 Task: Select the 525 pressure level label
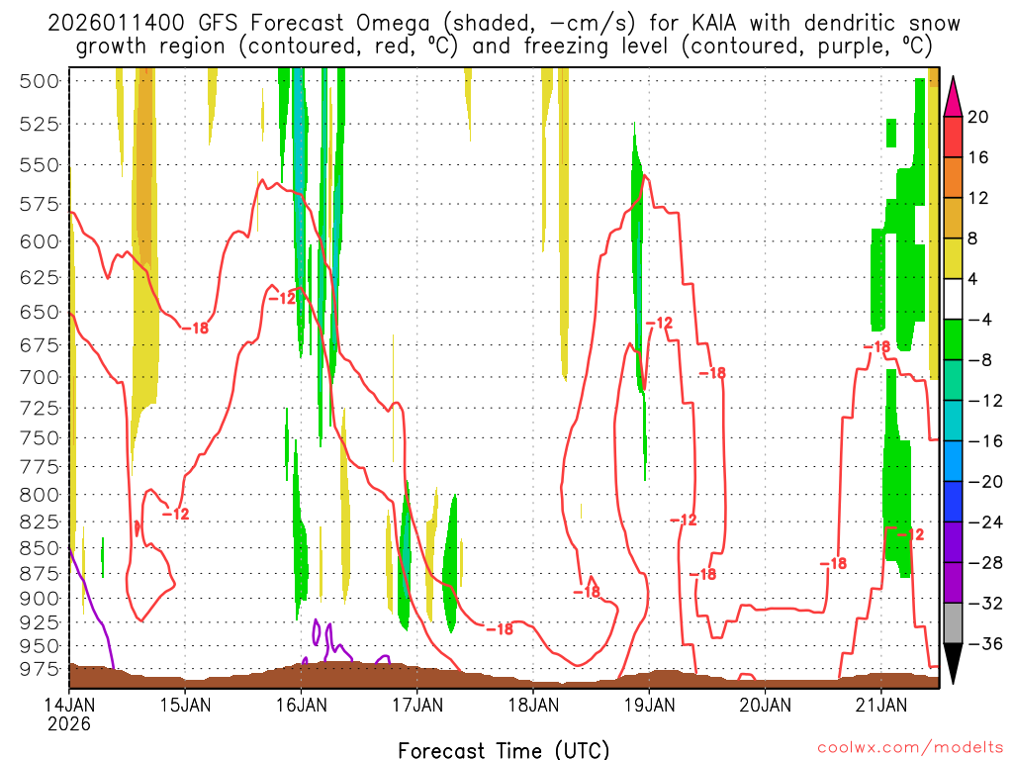40,124
